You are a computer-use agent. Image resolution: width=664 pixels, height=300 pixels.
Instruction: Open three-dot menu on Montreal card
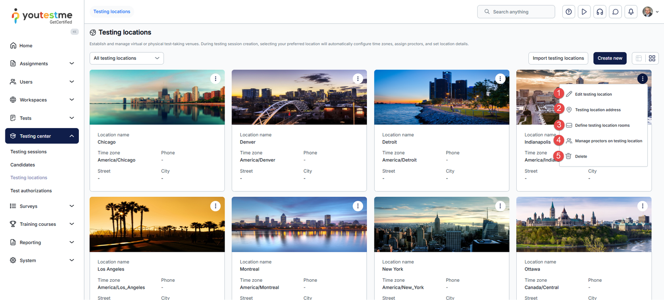coord(358,206)
